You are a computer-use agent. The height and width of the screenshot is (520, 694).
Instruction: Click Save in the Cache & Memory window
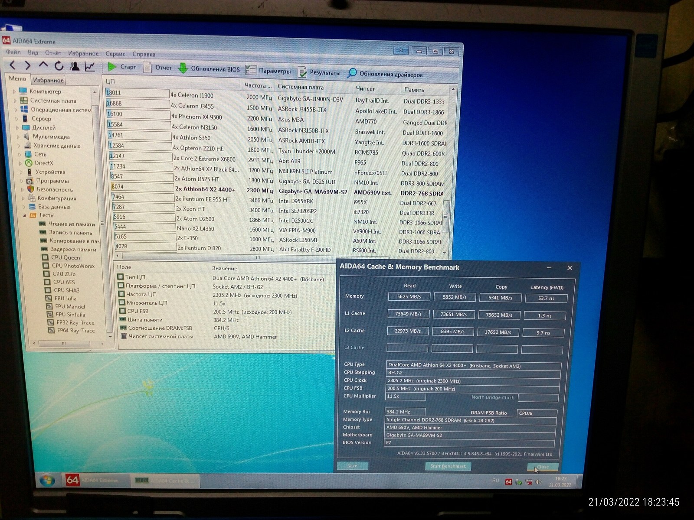(353, 466)
